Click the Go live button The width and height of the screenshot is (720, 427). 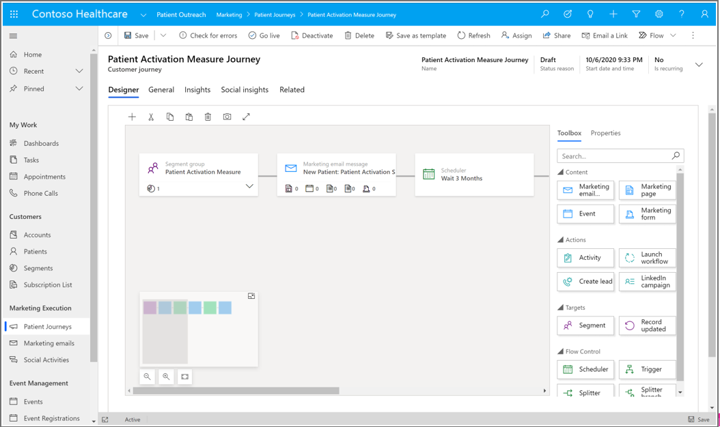(264, 35)
